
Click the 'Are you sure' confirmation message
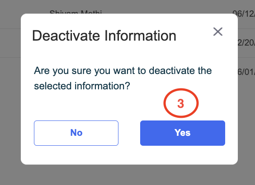pyautogui.click(x=123, y=78)
